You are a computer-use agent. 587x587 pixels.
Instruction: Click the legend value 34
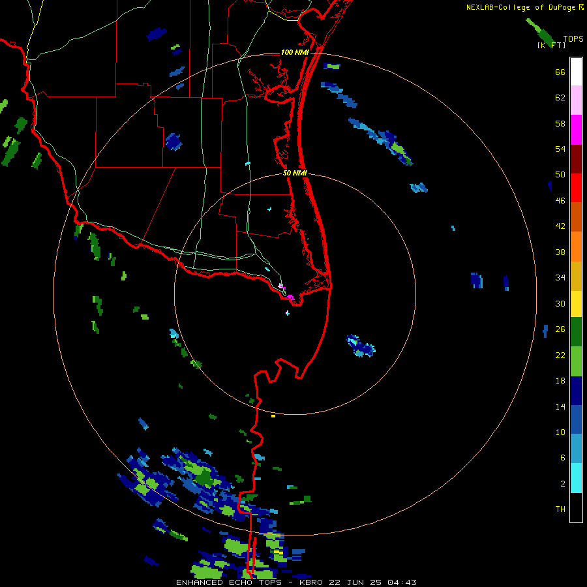tap(560, 278)
